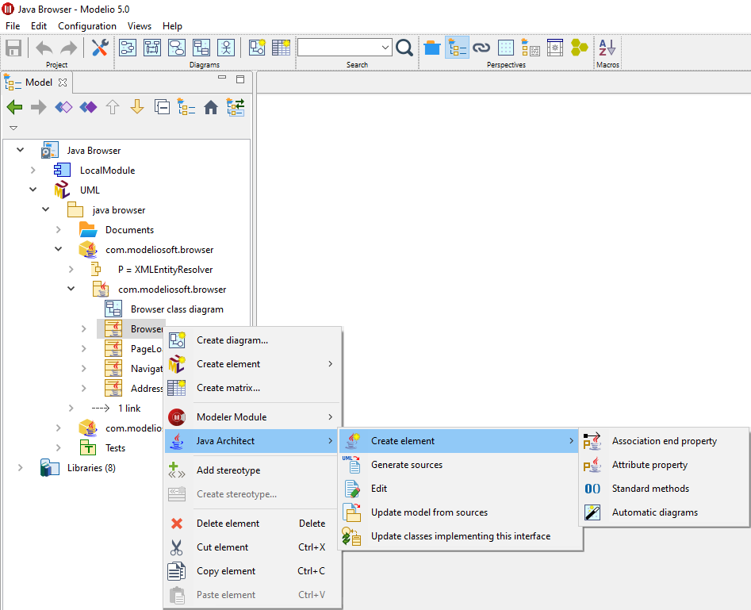Expand the LocalModule tree node
The image size is (751, 610).
33,170
